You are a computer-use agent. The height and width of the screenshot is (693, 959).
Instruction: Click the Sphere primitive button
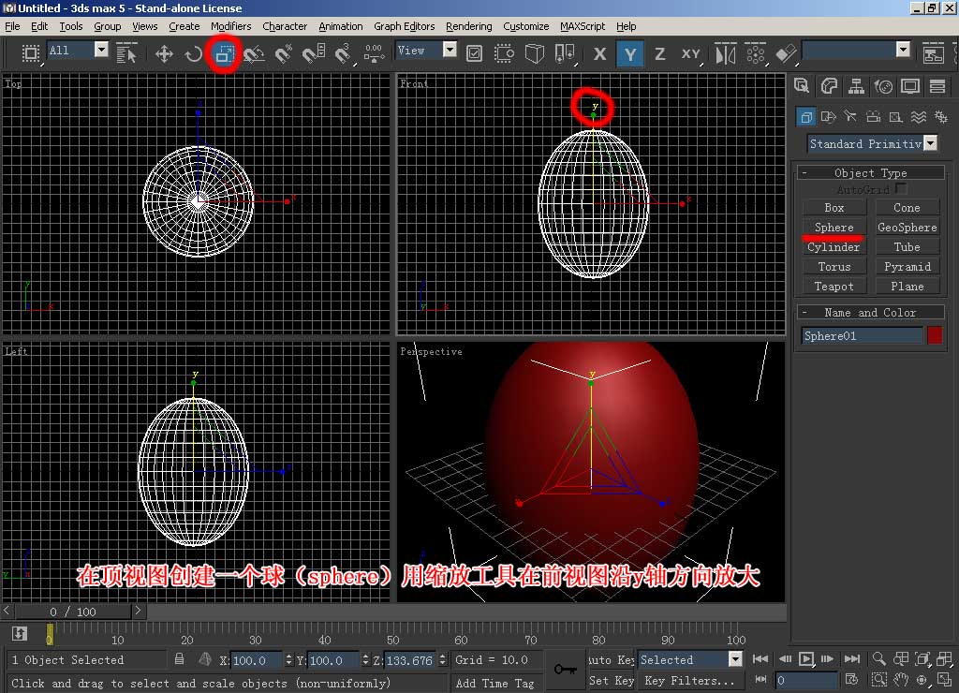834,228
